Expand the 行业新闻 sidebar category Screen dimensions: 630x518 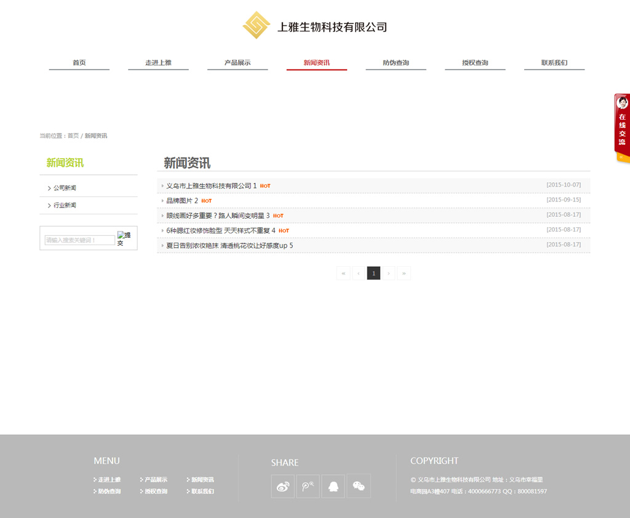click(65, 205)
